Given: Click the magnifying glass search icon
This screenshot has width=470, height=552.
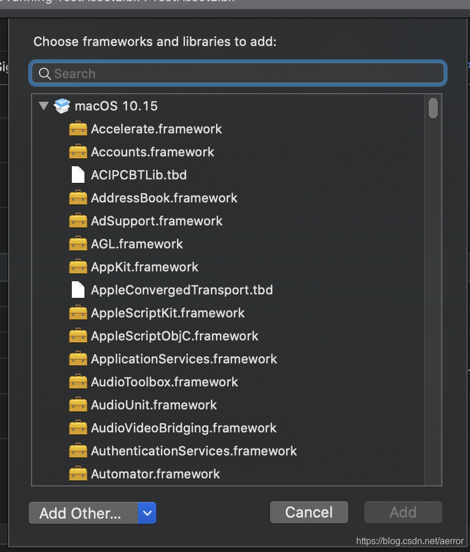Looking at the screenshot, I should click(45, 74).
